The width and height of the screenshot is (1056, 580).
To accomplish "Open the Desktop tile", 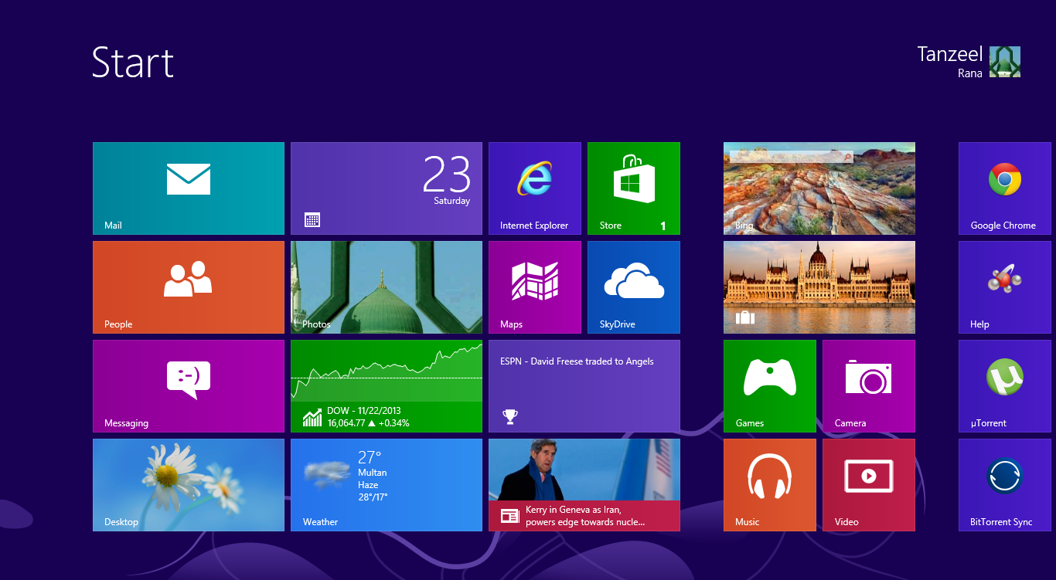I will click(189, 485).
